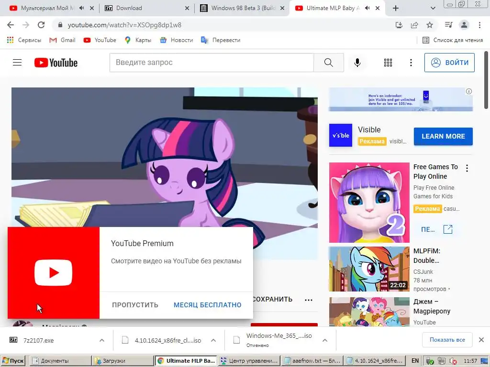
Task: Click the share page icon in address bar
Action: pos(414,25)
